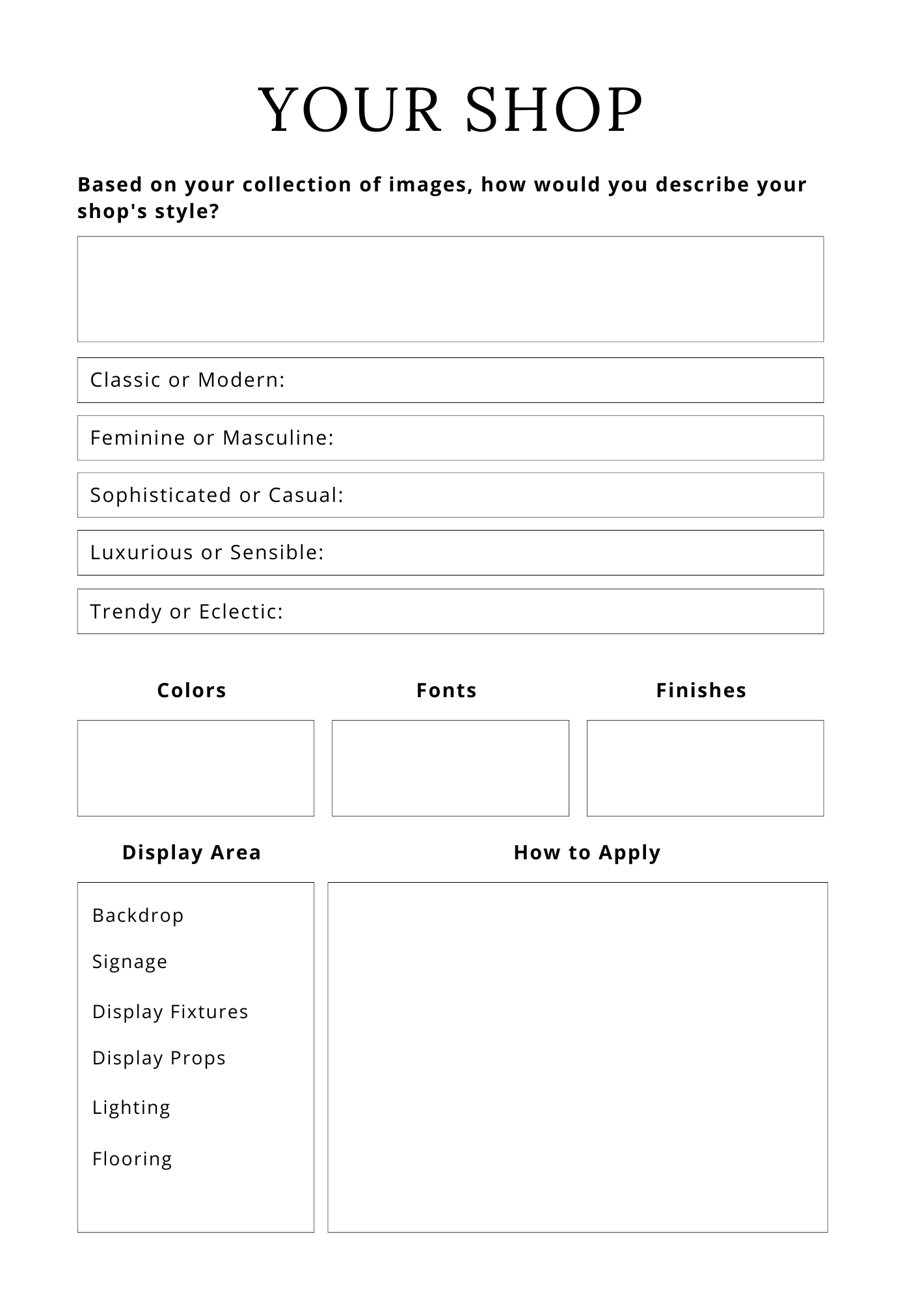Viewport: 920px width, 1302px height.
Task: Select the Lighting item
Action: [131, 1107]
